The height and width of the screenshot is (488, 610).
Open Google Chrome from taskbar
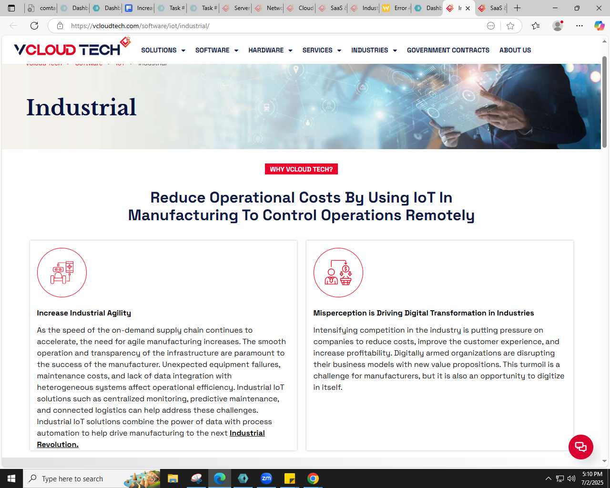click(313, 478)
